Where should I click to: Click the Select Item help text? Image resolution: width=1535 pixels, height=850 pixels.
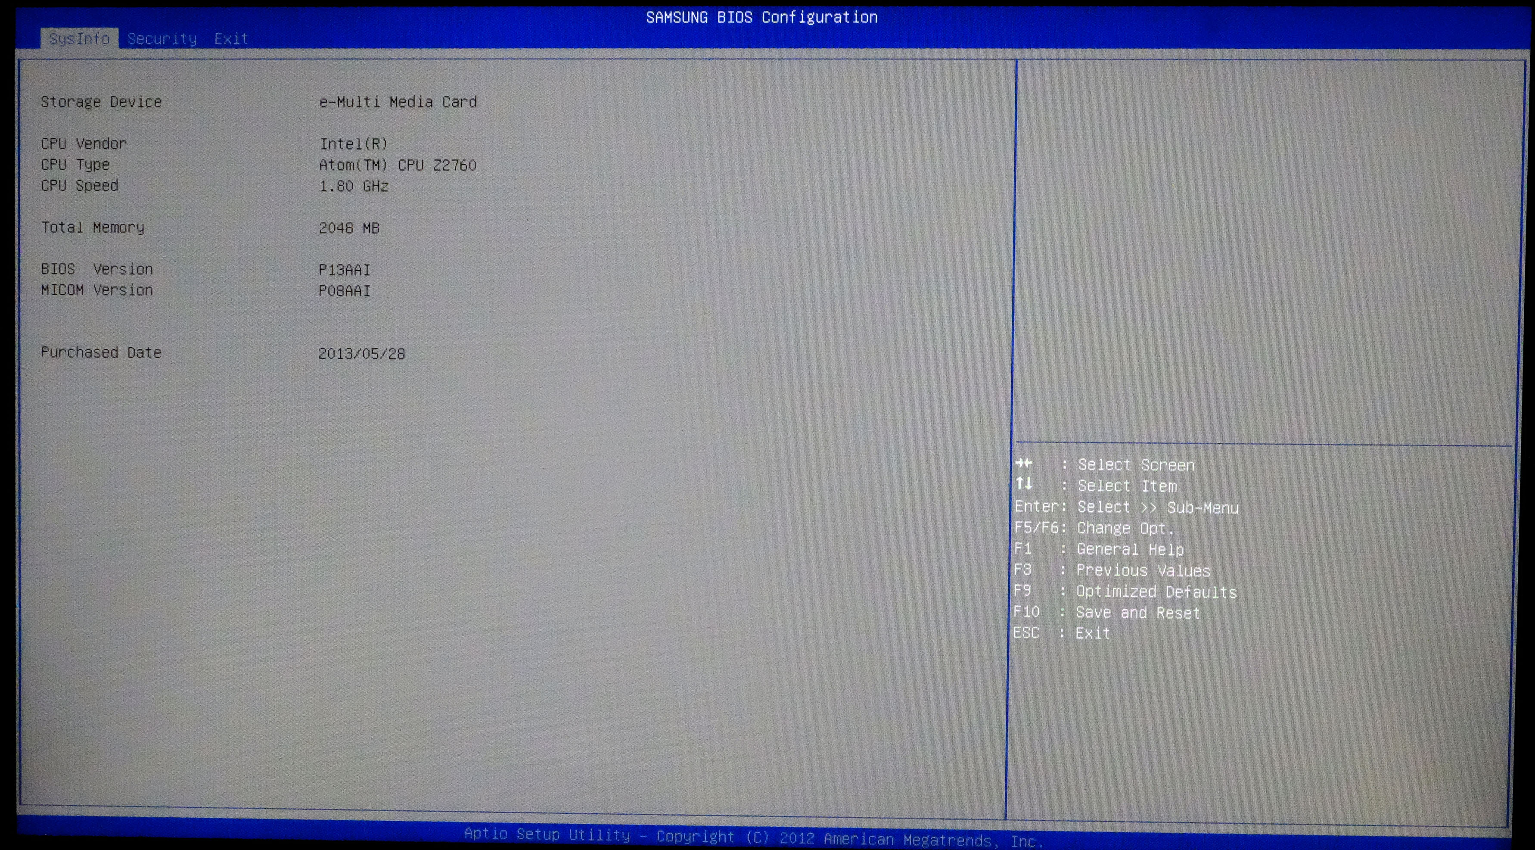pyautogui.click(x=1127, y=486)
